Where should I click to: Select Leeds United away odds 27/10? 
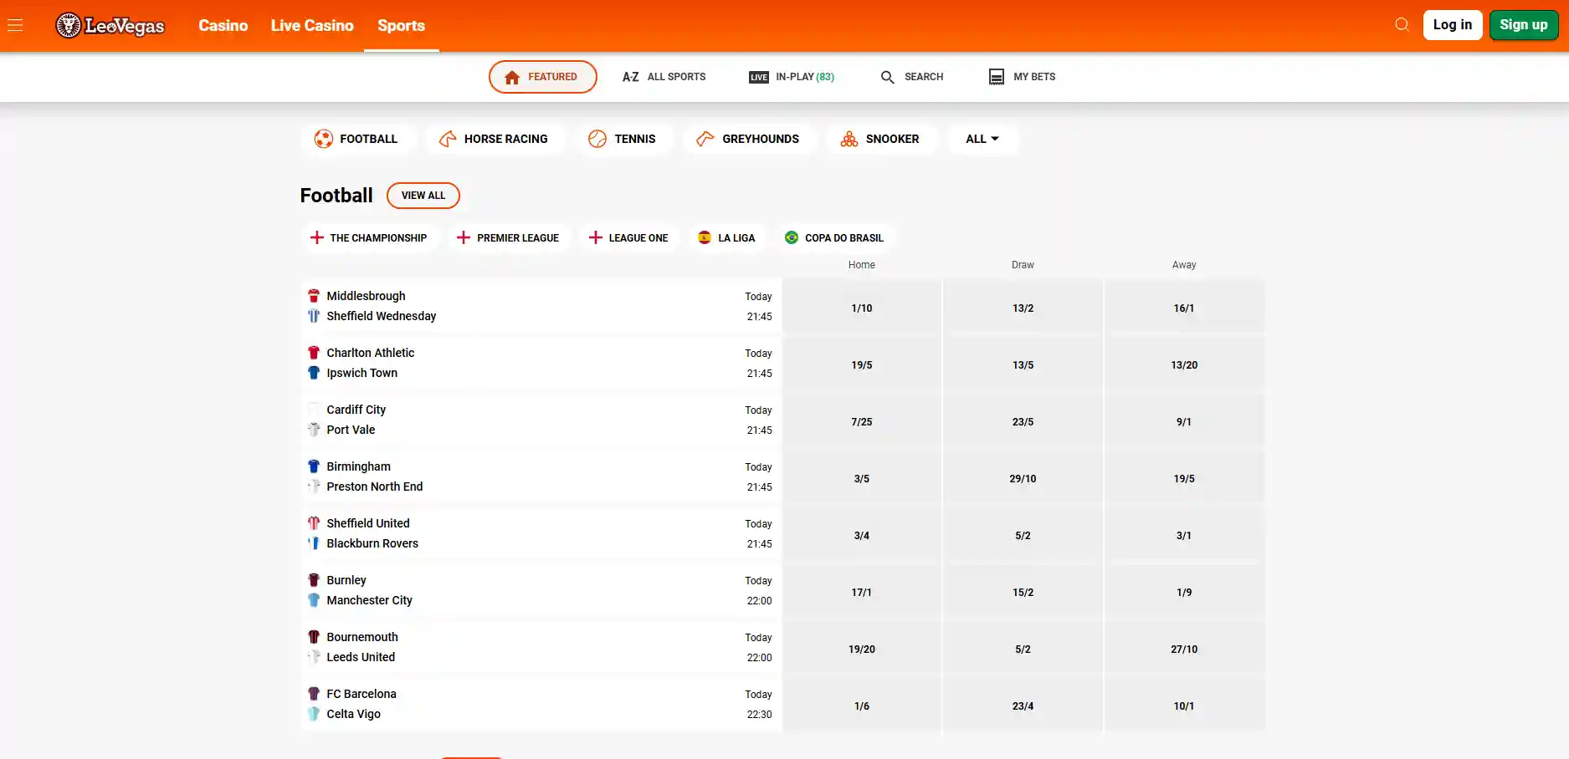[1184, 649]
